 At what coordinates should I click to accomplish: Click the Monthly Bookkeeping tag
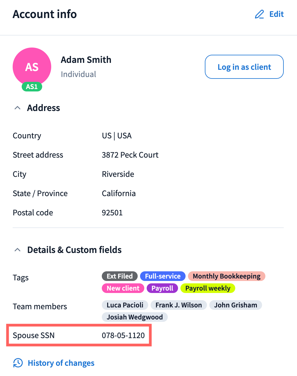[x=227, y=276]
